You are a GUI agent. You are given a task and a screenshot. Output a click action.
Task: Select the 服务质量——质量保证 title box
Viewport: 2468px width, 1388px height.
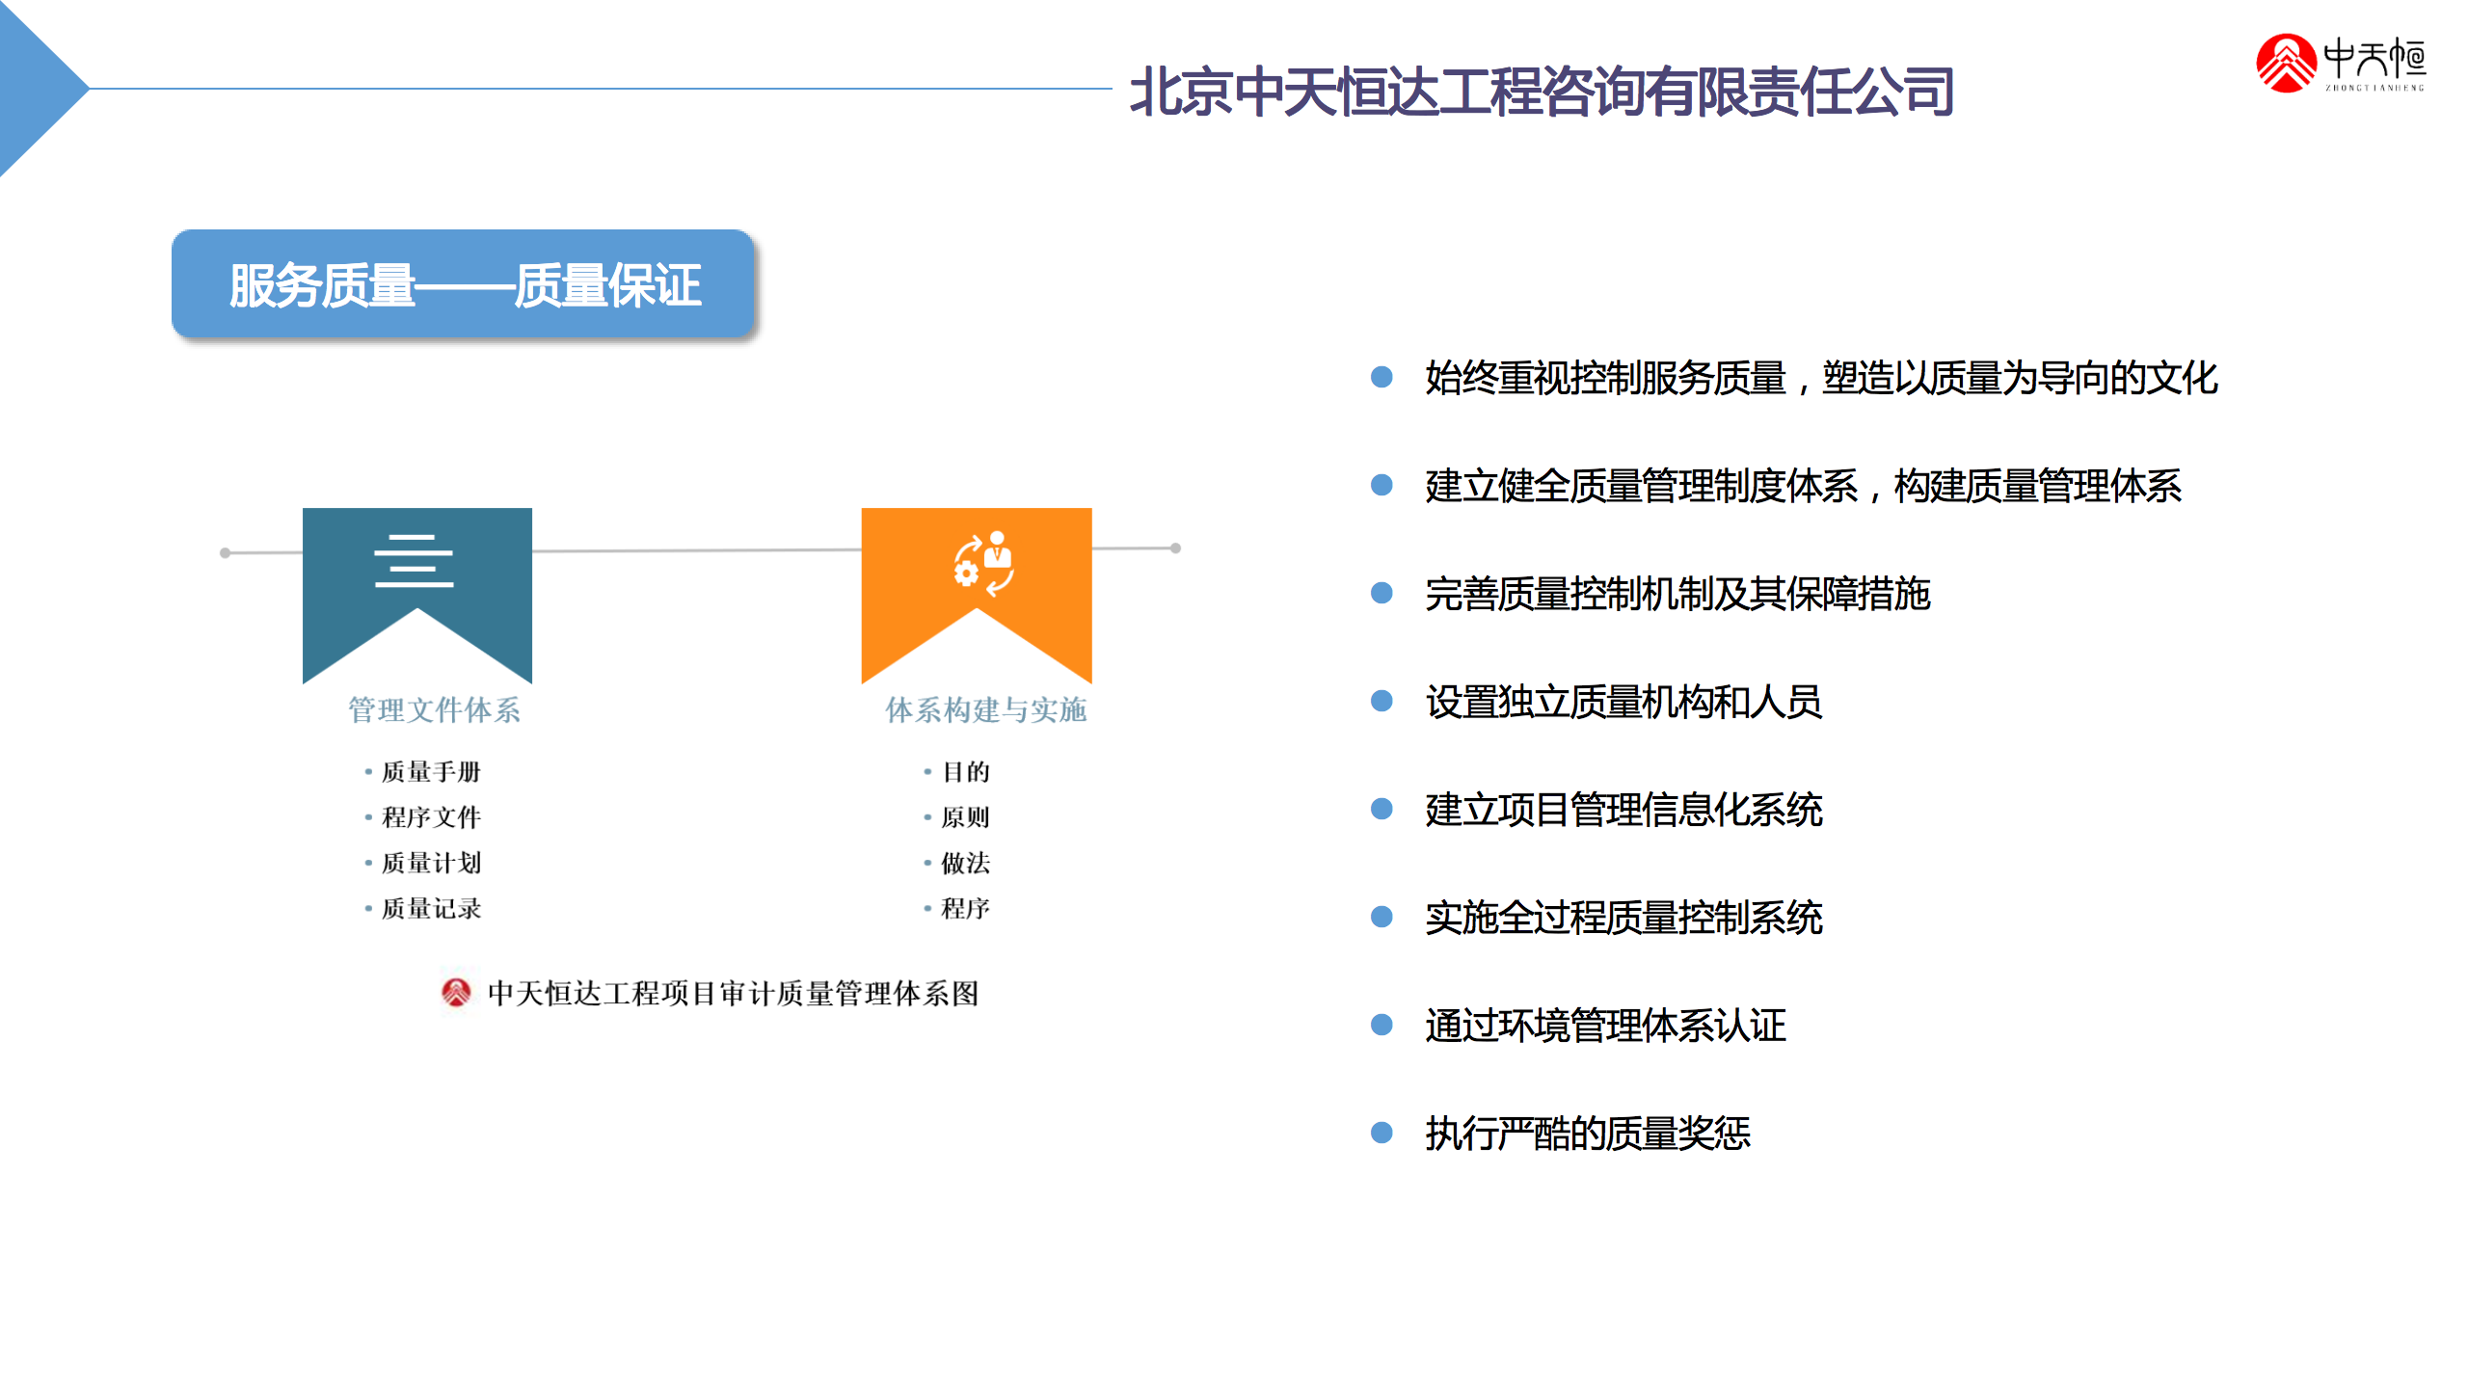[x=463, y=284]
